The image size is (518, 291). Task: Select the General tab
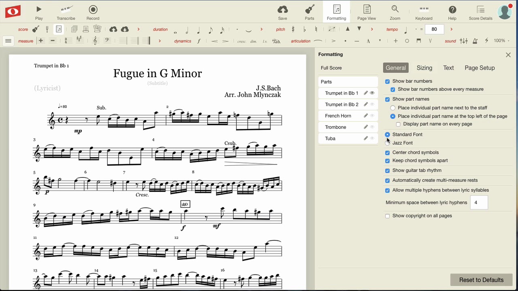pyautogui.click(x=396, y=68)
